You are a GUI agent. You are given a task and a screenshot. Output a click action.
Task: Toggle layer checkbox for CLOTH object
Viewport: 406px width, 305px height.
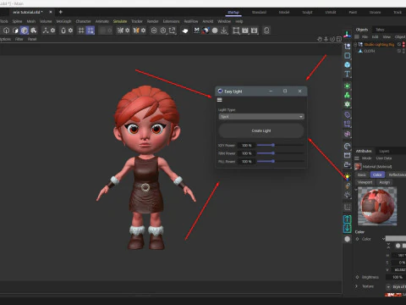(399, 51)
